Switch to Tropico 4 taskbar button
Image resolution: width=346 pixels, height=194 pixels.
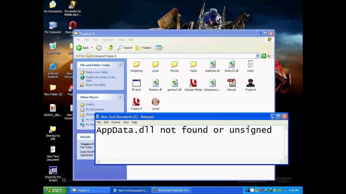click(x=90, y=190)
